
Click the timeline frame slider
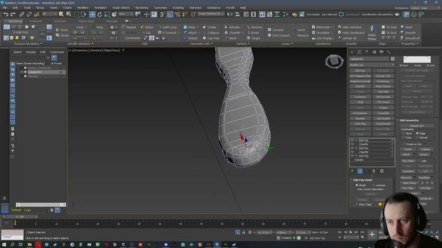[x=20, y=217]
